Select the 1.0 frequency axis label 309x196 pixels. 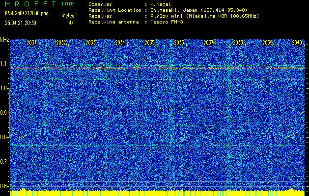[4, 88]
